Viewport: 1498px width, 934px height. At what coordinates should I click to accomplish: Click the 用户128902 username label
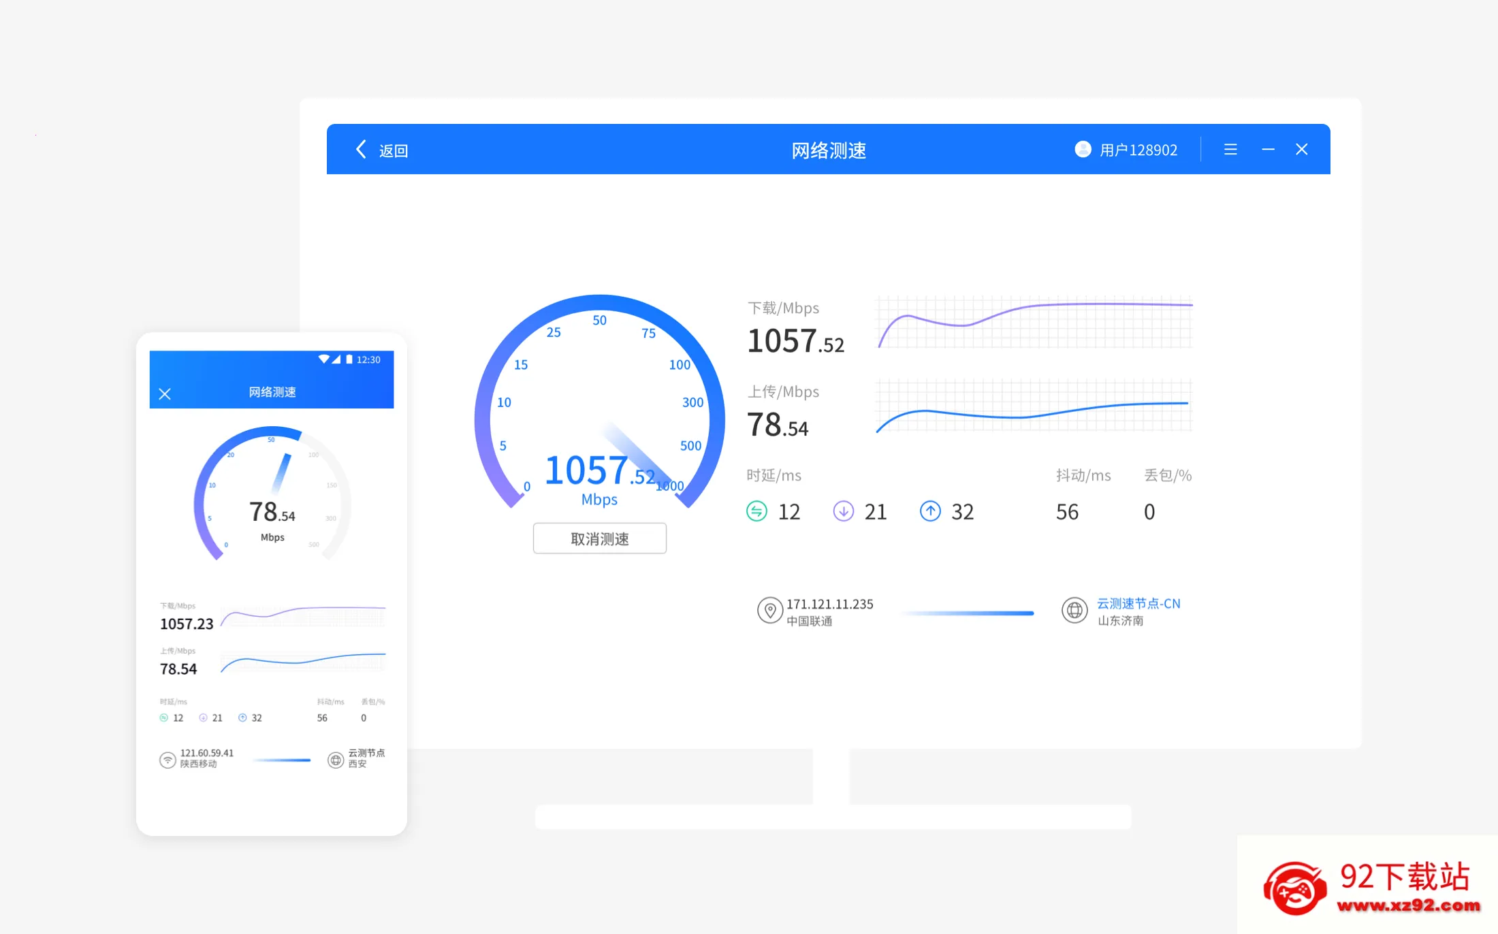click(1138, 150)
